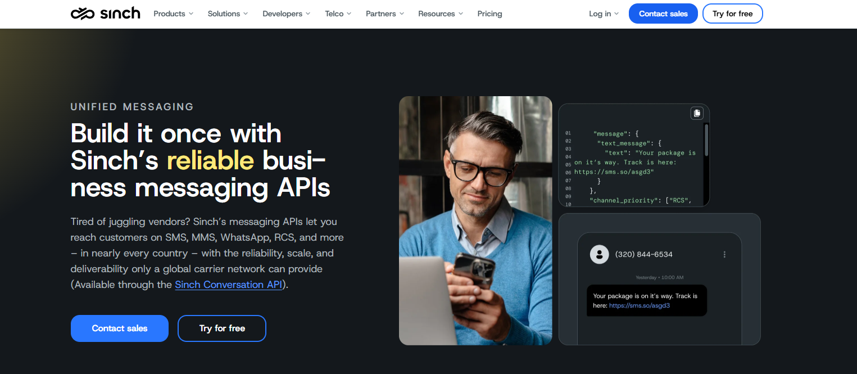The height and width of the screenshot is (374, 857).
Task: Open the Developers menu
Action: coord(287,13)
